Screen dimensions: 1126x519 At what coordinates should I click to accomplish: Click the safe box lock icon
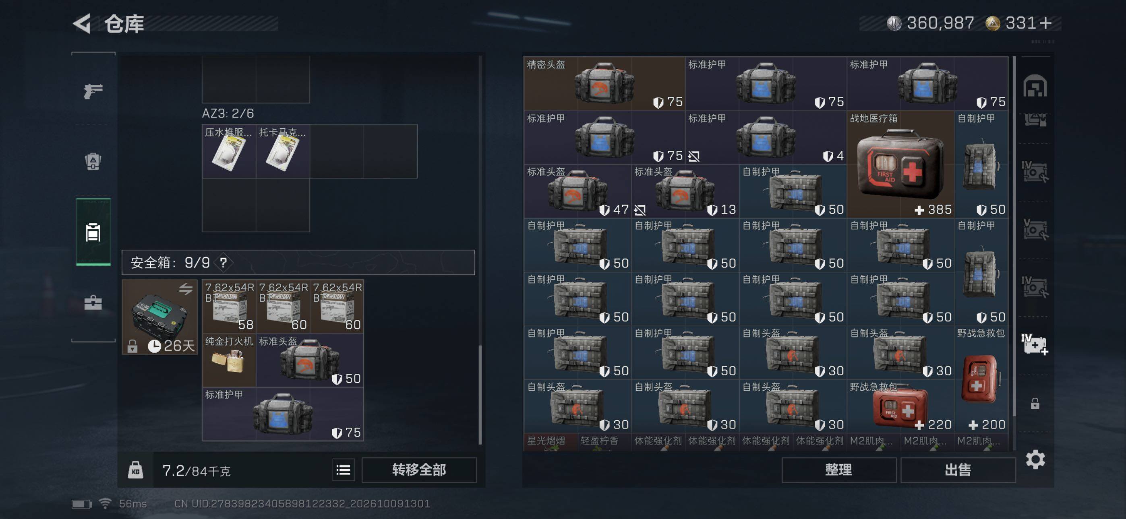[132, 346]
